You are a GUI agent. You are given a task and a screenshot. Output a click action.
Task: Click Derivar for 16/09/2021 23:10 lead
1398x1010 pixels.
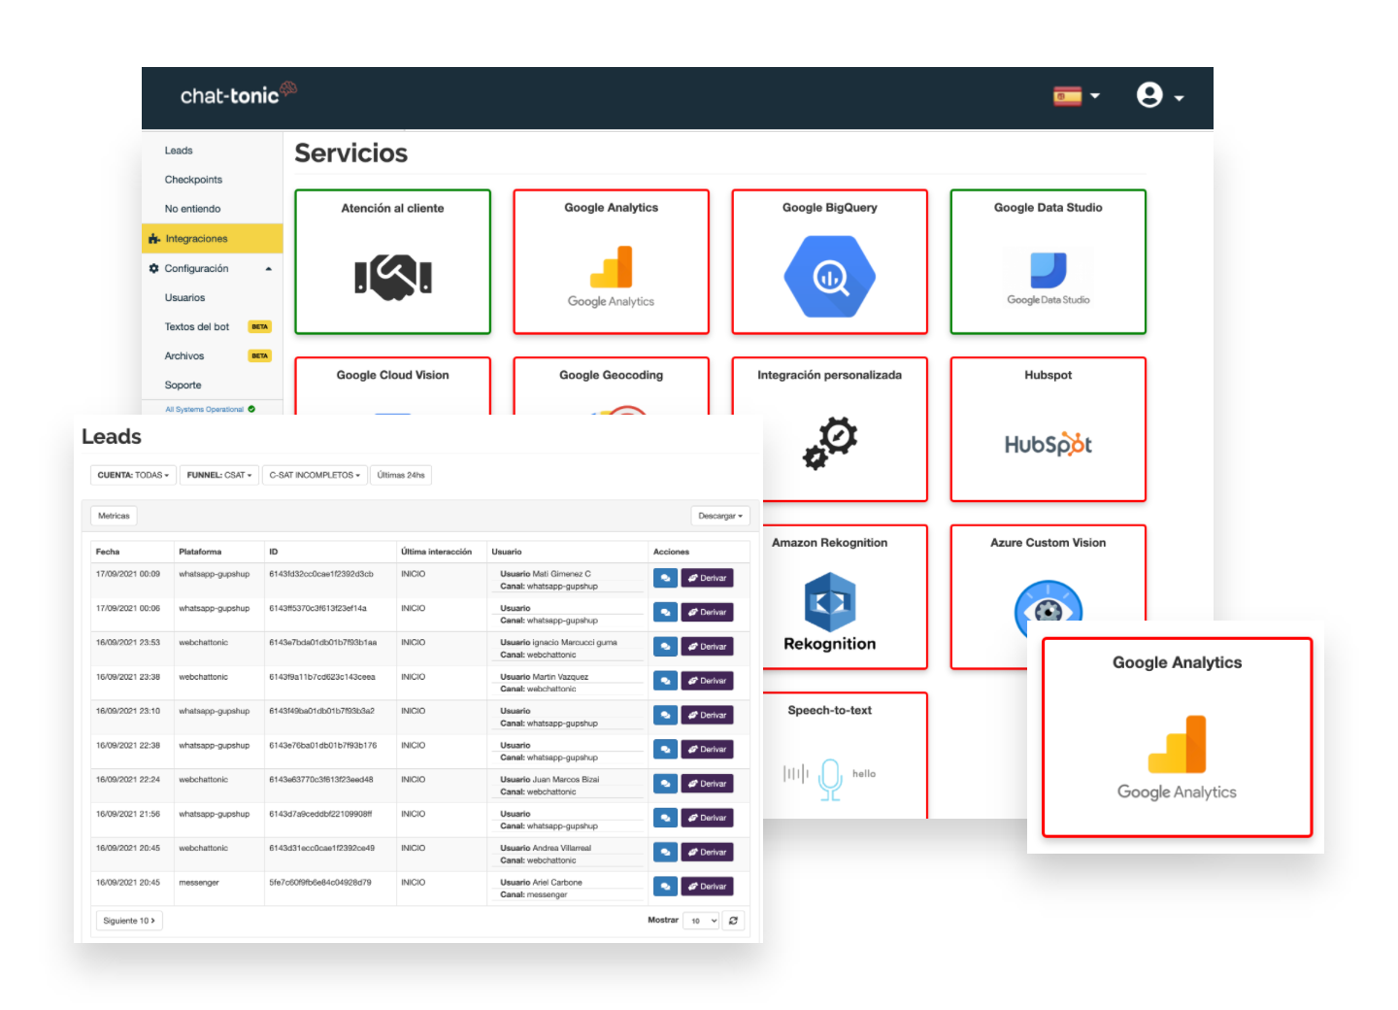(x=707, y=715)
